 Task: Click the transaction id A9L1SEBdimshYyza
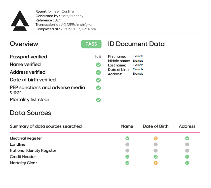76,25
